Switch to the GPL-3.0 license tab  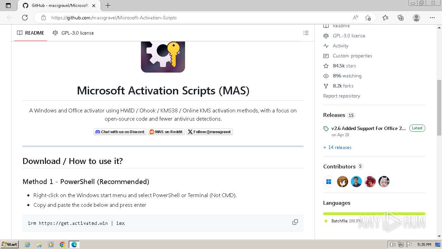pos(73,33)
